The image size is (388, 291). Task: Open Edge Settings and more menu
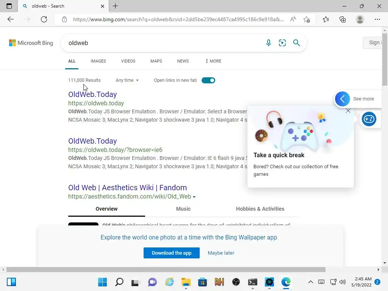(x=377, y=19)
